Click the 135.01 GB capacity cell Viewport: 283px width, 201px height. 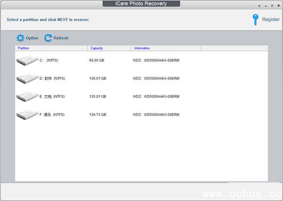tap(98, 96)
